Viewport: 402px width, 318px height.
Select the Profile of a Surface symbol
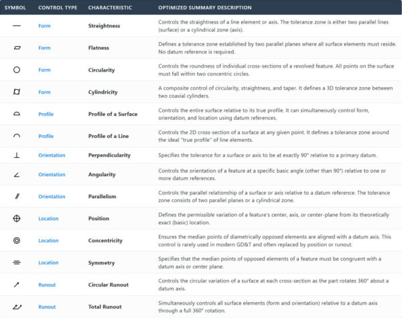(17, 114)
